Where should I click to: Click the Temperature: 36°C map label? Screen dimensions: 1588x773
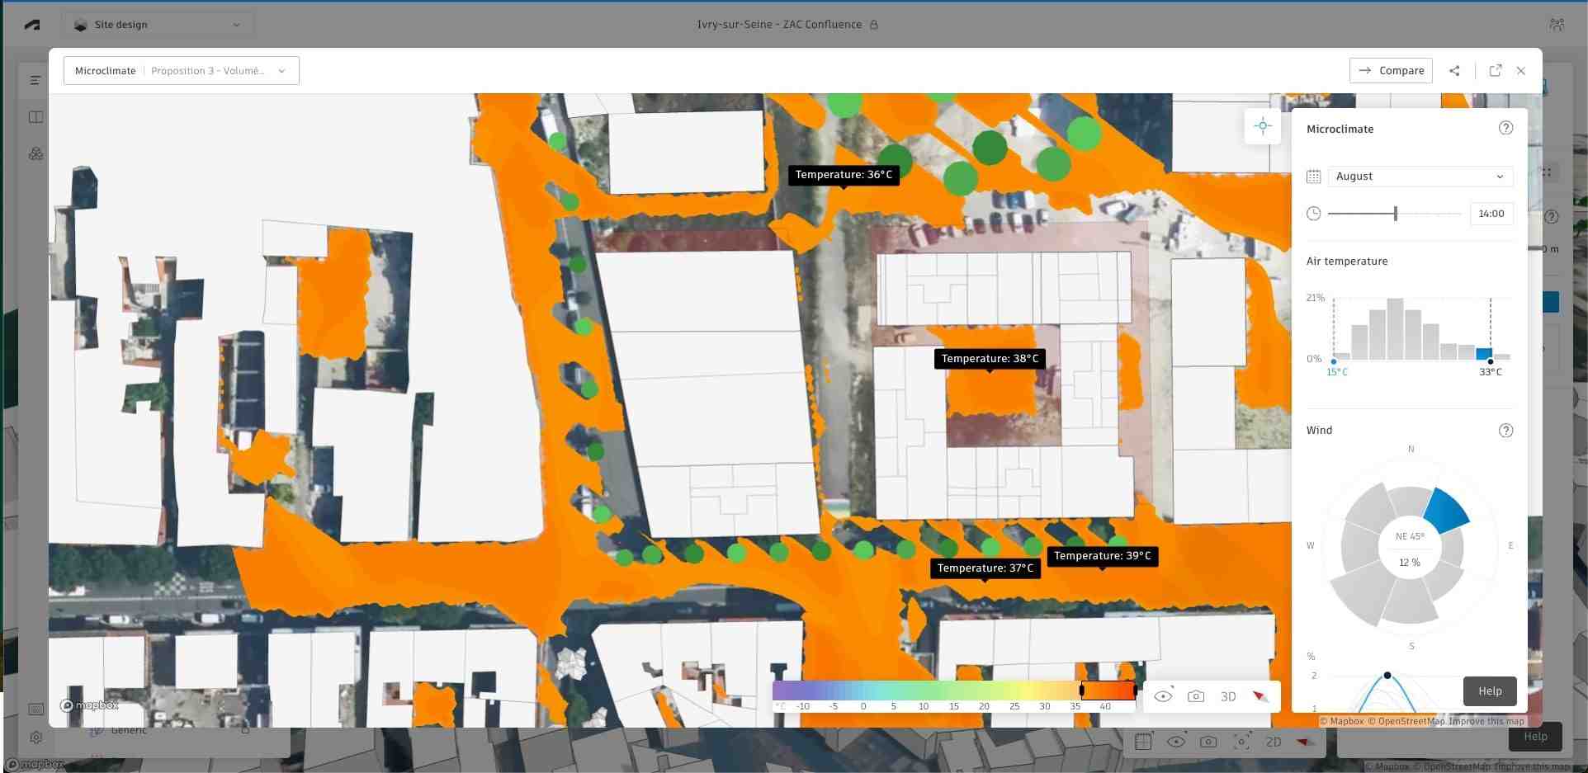pyautogui.click(x=844, y=175)
